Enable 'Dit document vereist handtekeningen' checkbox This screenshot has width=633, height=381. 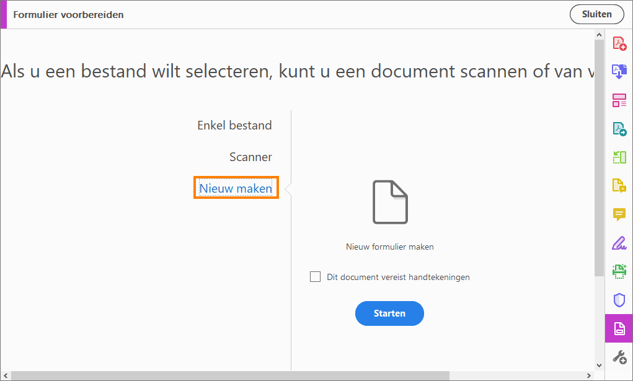(x=315, y=277)
